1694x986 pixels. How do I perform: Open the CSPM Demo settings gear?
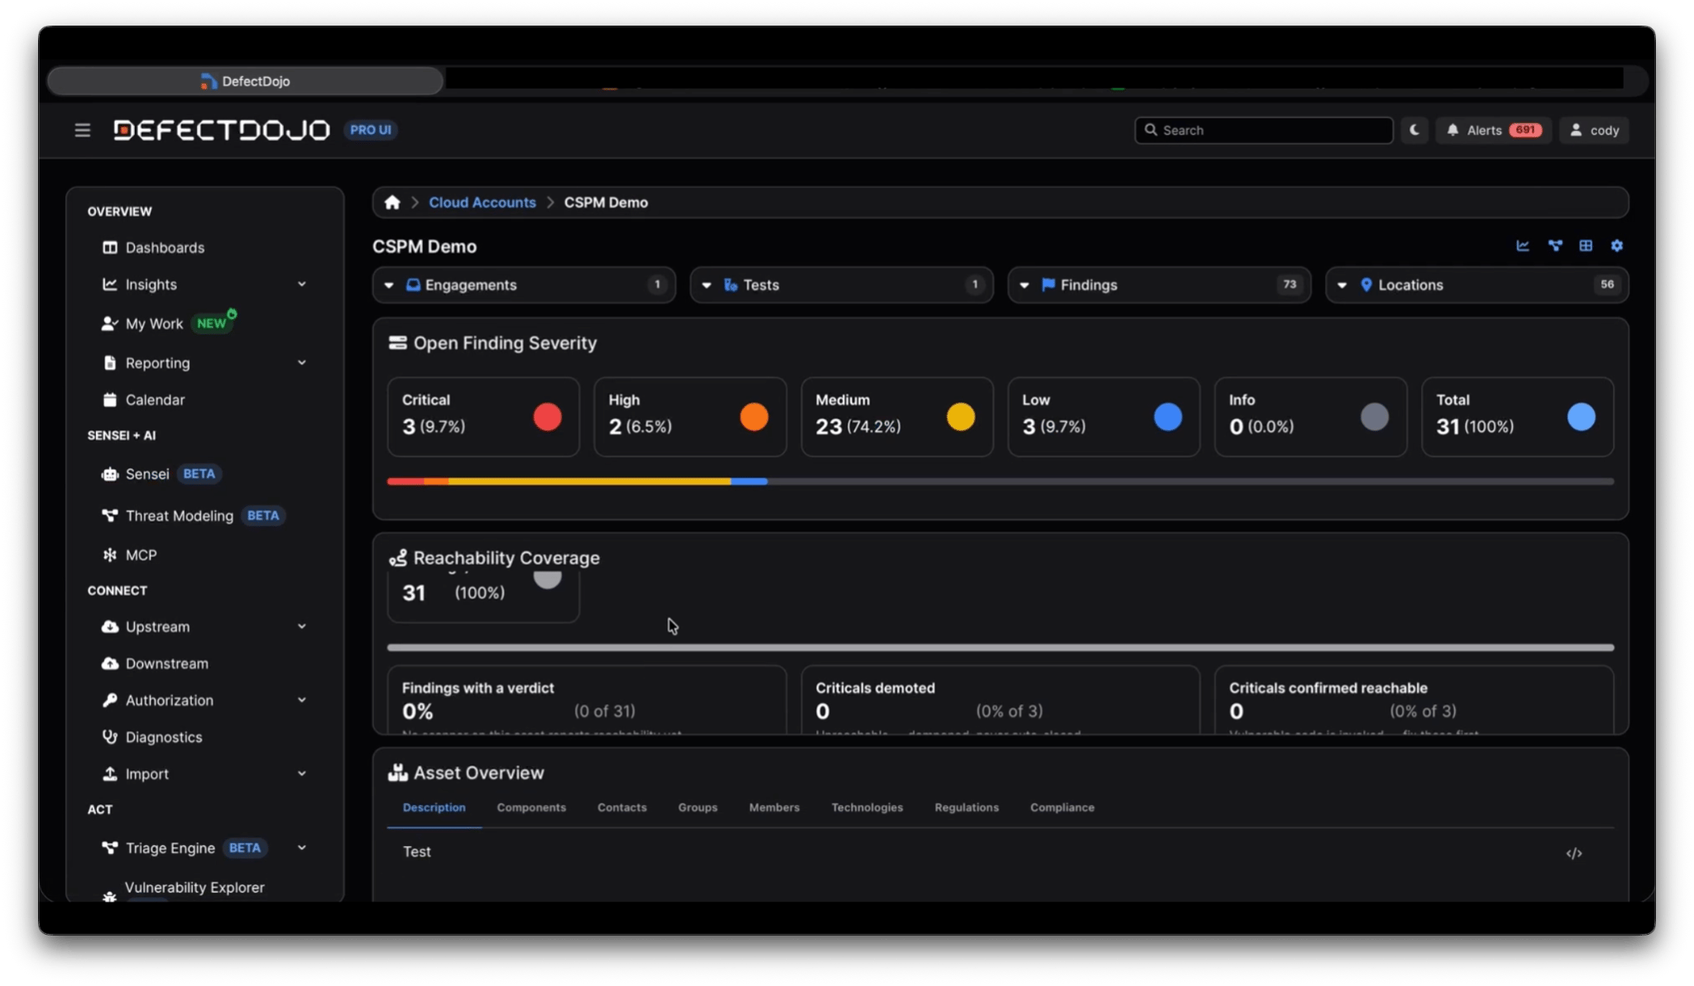point(1617,246)
